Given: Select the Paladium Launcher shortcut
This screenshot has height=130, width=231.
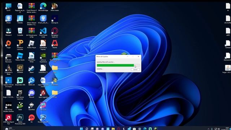Looking at the screenshot, I should click(20, 45).
